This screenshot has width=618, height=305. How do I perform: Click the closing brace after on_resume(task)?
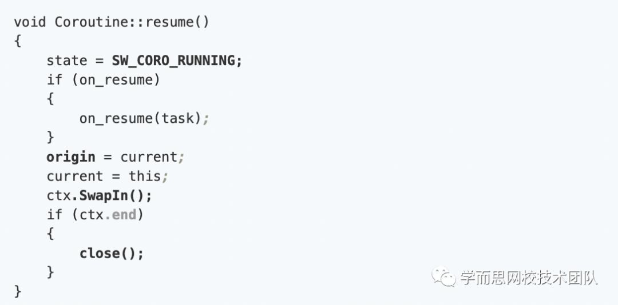pyautogui.click(x=50, y=137)
